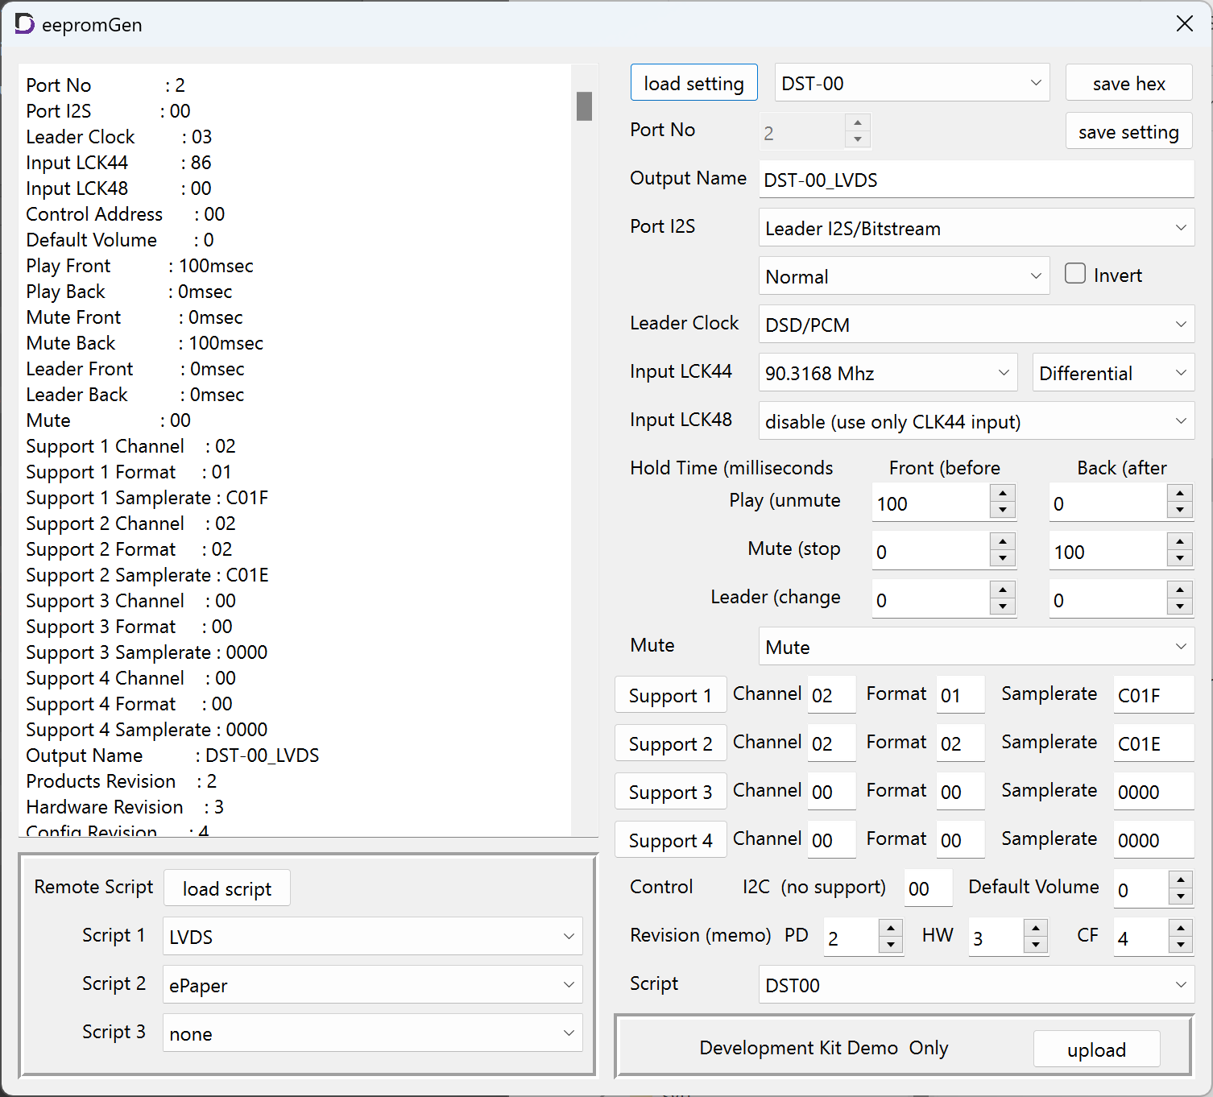Click the Support 3 Channel field
Image resolution: width=1213 pixels, height=1097 pixels.
click(831, 792)
